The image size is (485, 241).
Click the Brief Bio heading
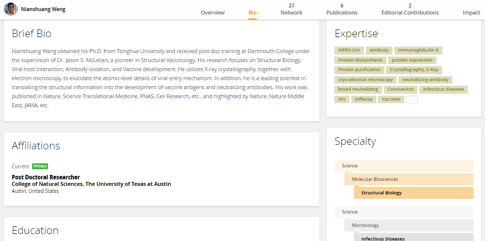[x=32, y=34]
